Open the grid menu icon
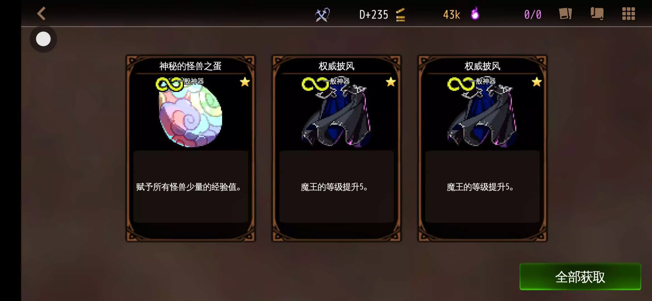 pyautogui.click(x=629, y=14)
